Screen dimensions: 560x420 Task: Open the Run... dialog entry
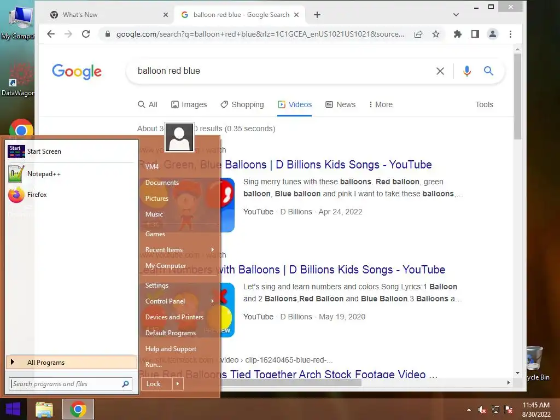(154, 365)
